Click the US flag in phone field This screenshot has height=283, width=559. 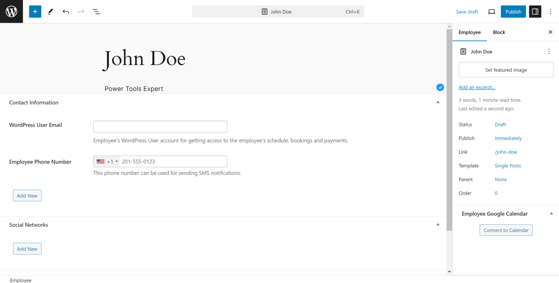101,162
